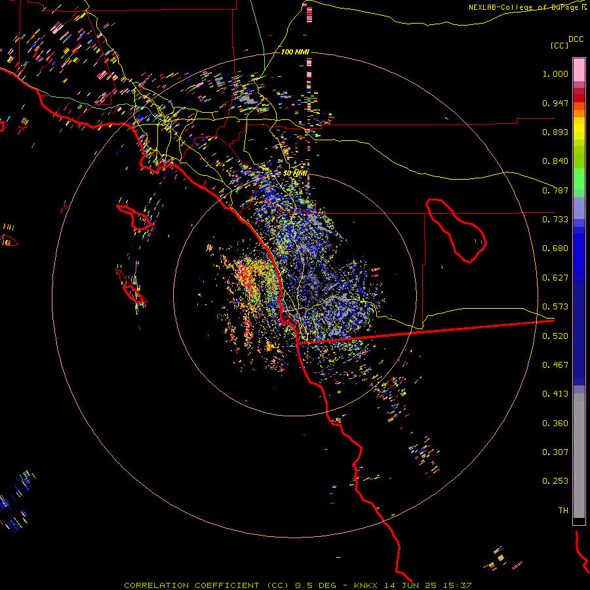Select the 0.787 scale value
Screen dimensions: 590x590
[x=555, y=190]
